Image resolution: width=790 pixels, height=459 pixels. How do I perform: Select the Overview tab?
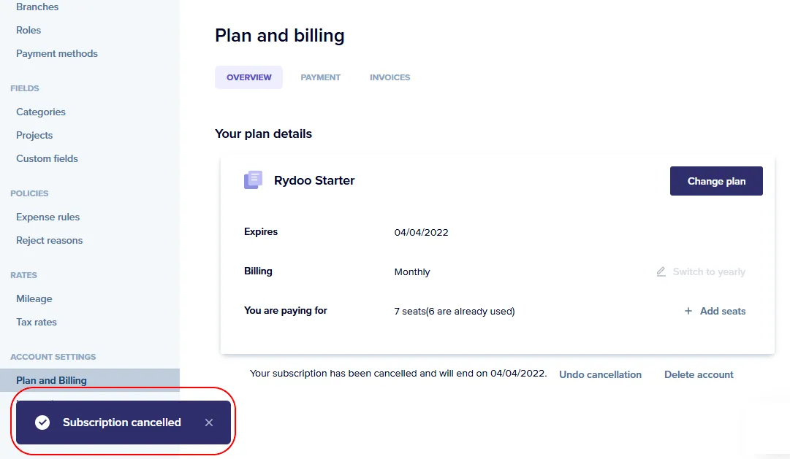[x=248, y=77]
